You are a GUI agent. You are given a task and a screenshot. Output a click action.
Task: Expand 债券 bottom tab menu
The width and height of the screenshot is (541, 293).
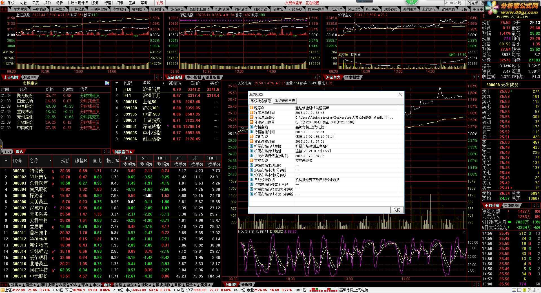click(205, 285)
